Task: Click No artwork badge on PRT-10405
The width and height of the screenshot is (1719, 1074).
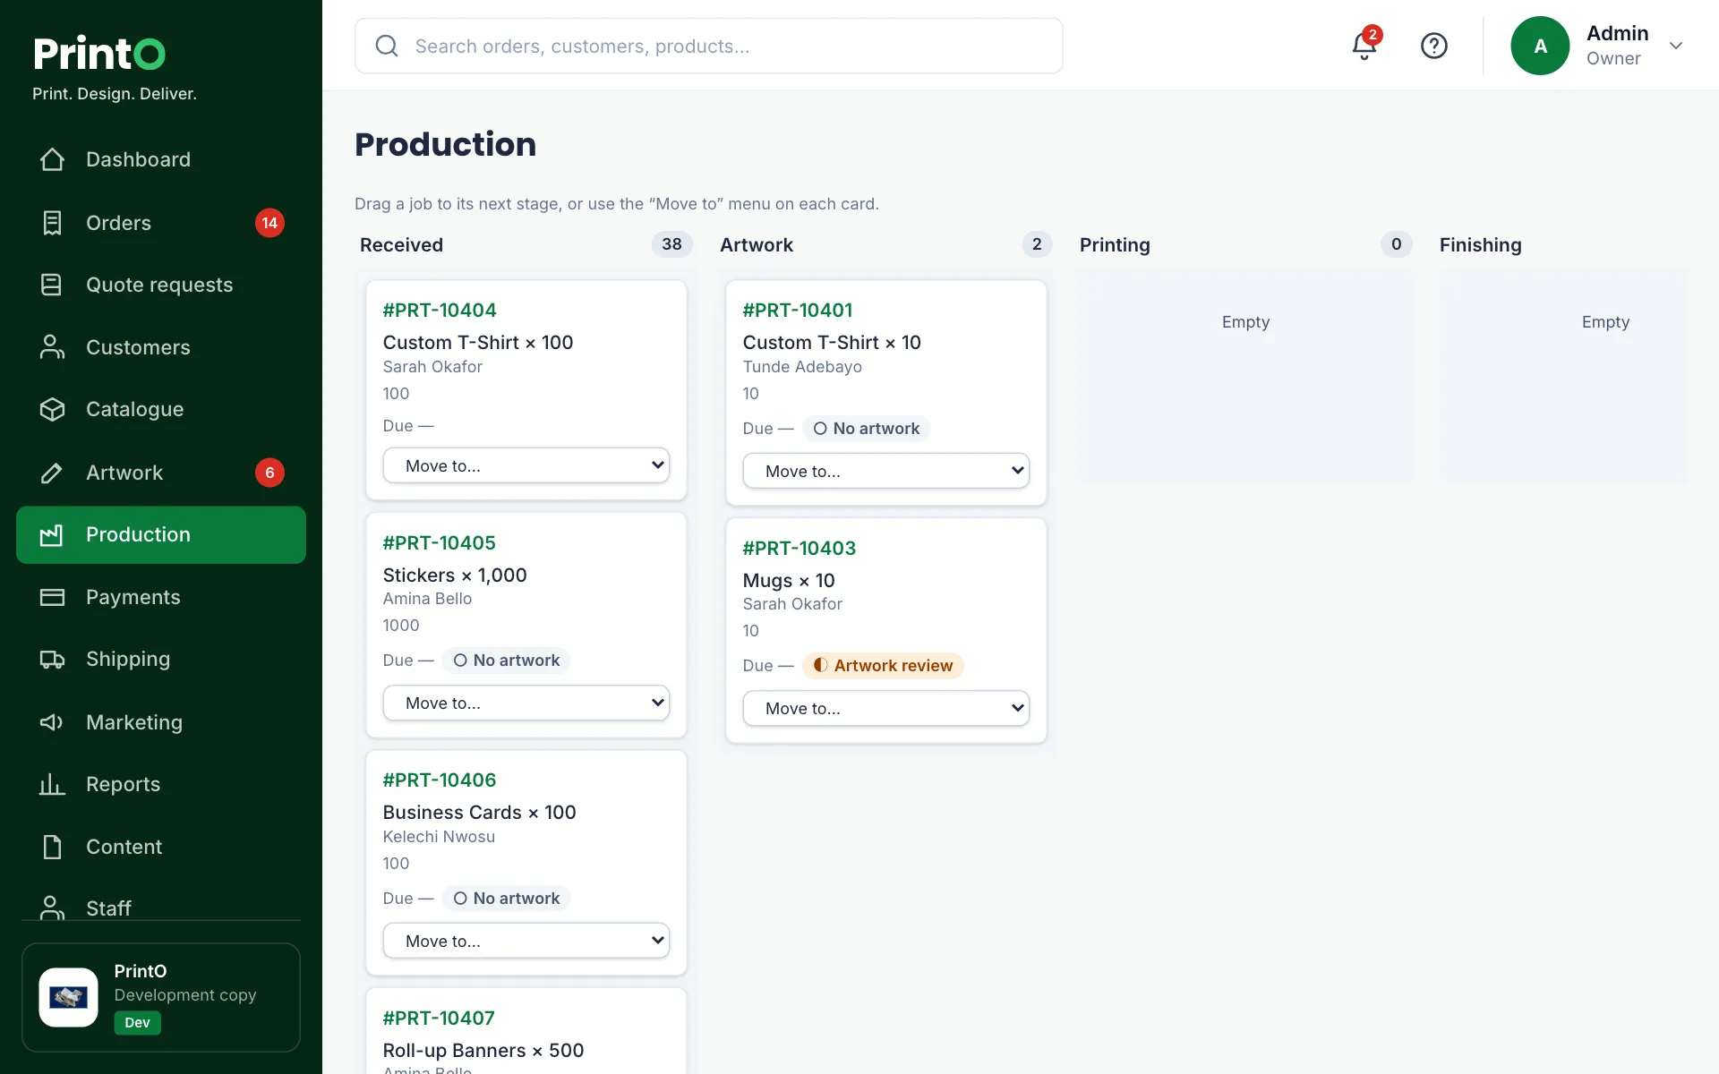Action: point(506,661)
